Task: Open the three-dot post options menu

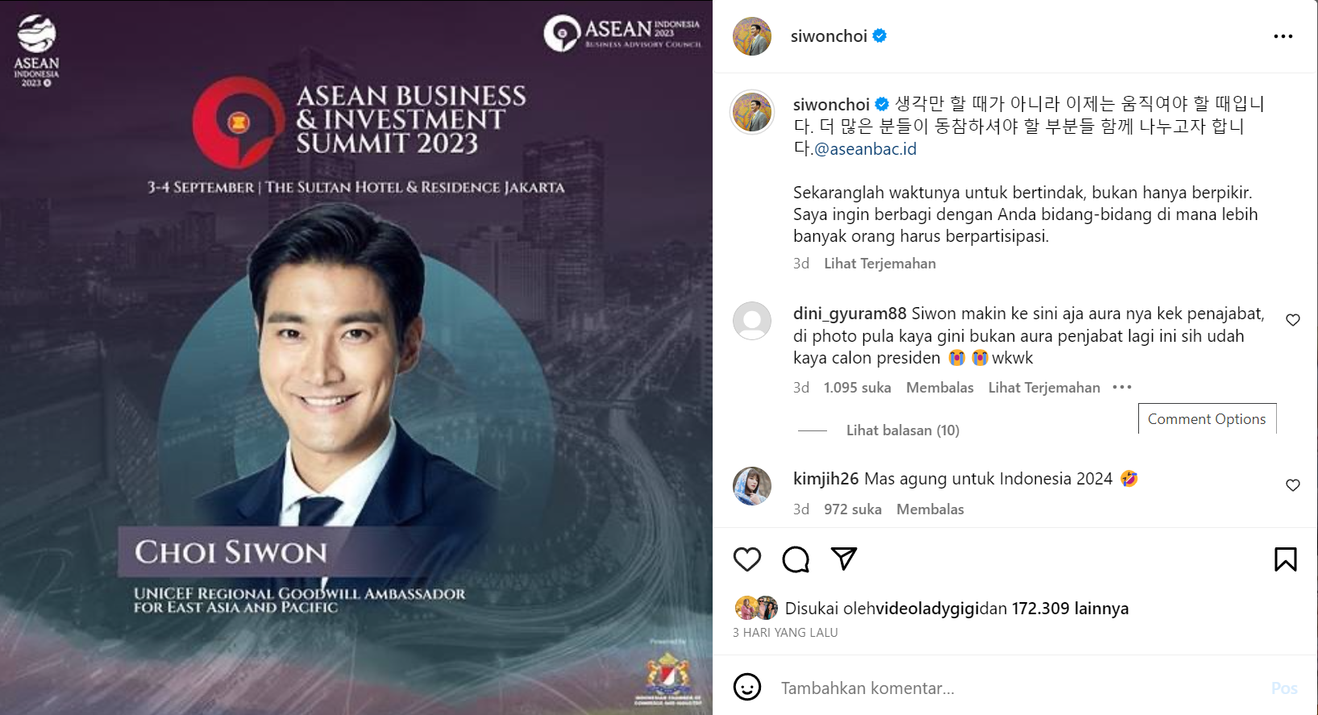Action: (1283, 36)
